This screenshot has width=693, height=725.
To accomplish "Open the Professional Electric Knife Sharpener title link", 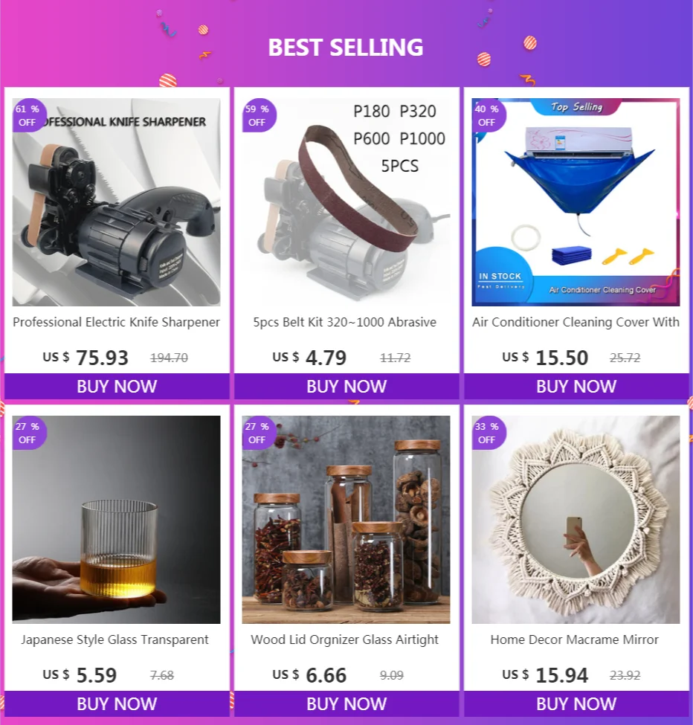I will tap(116, 322).
